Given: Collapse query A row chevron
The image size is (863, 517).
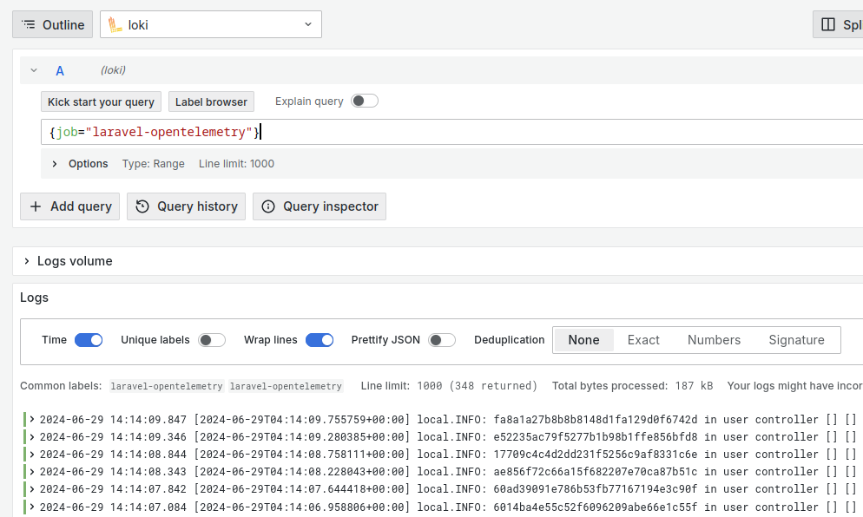Looking at the screenshot, I should (34, 70).
